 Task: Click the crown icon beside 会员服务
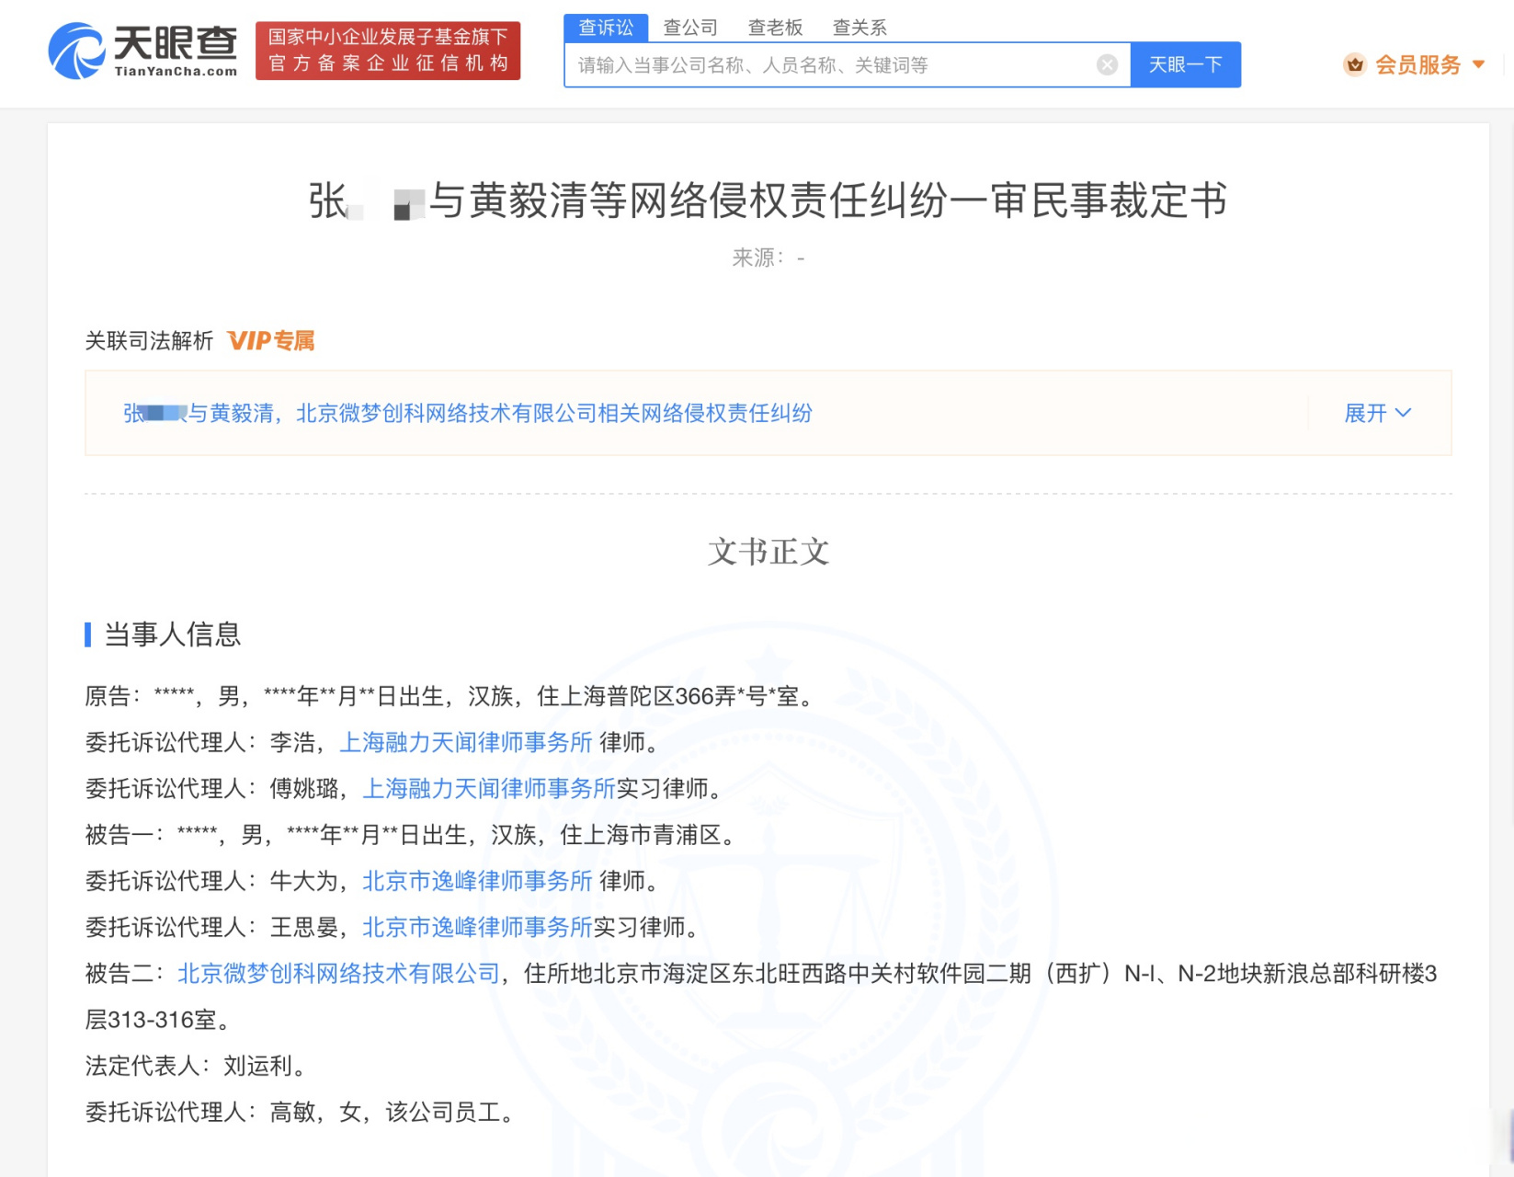tap(1354, 65)
